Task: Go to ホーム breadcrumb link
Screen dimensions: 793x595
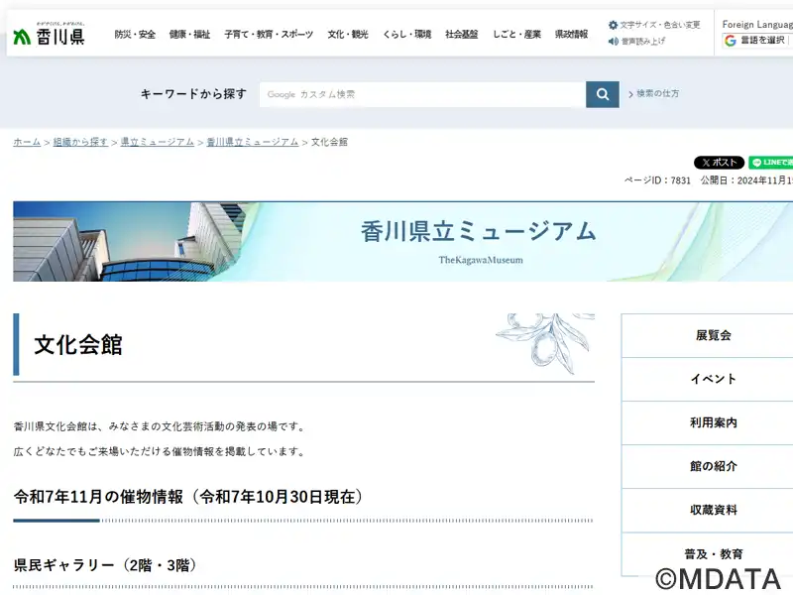Action: pyautogui.click(x=27, y=142)
